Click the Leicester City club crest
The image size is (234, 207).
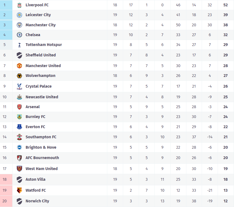tap(19, 15)
